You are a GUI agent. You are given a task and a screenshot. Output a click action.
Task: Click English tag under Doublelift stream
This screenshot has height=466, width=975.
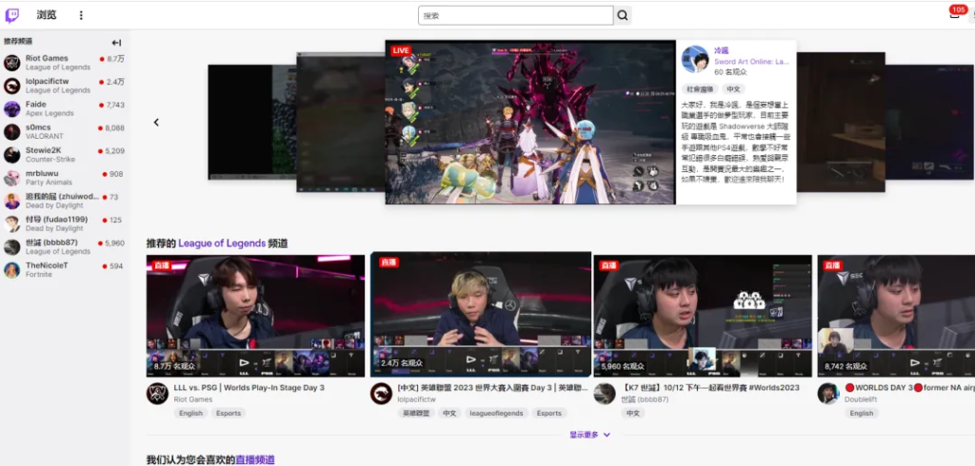coord(861,413)
